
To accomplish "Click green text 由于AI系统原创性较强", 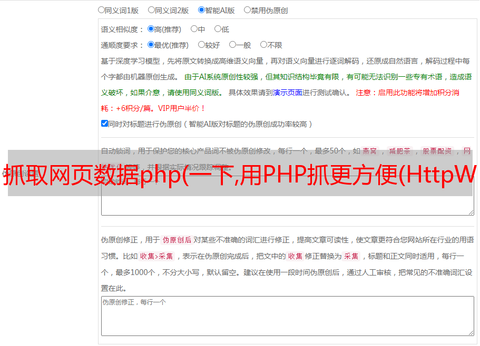I will click(221, 77).
